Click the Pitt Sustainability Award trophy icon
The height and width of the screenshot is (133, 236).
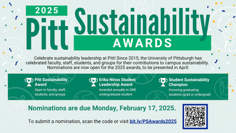pyautogui.click(x=29, y=82)
